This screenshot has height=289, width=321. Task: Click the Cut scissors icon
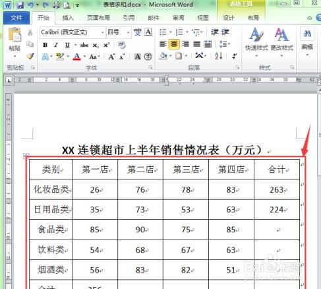coord(30,32)
